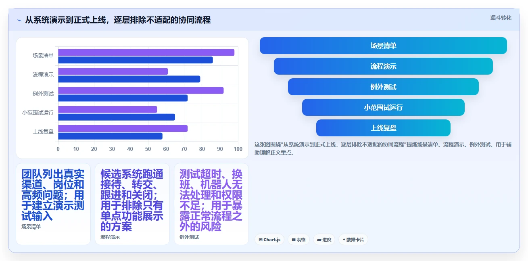This screenshot has height=261, width=528.
Task: Click the Chart.js tag icon
Action: point(261,240)
